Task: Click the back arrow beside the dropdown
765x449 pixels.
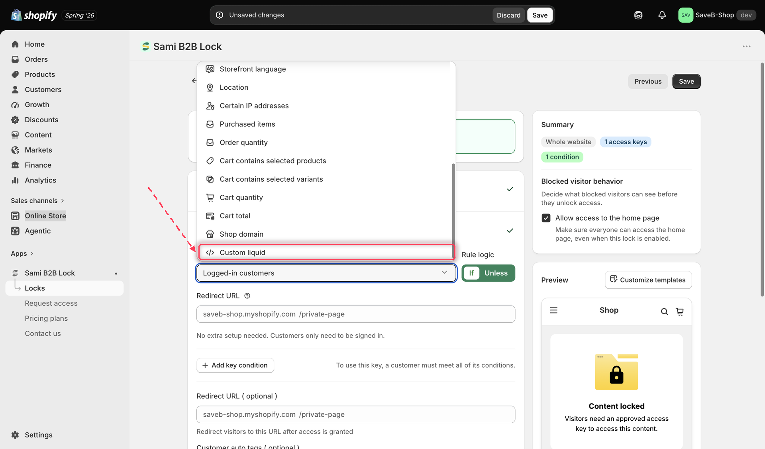Action: tap(194, 81)
